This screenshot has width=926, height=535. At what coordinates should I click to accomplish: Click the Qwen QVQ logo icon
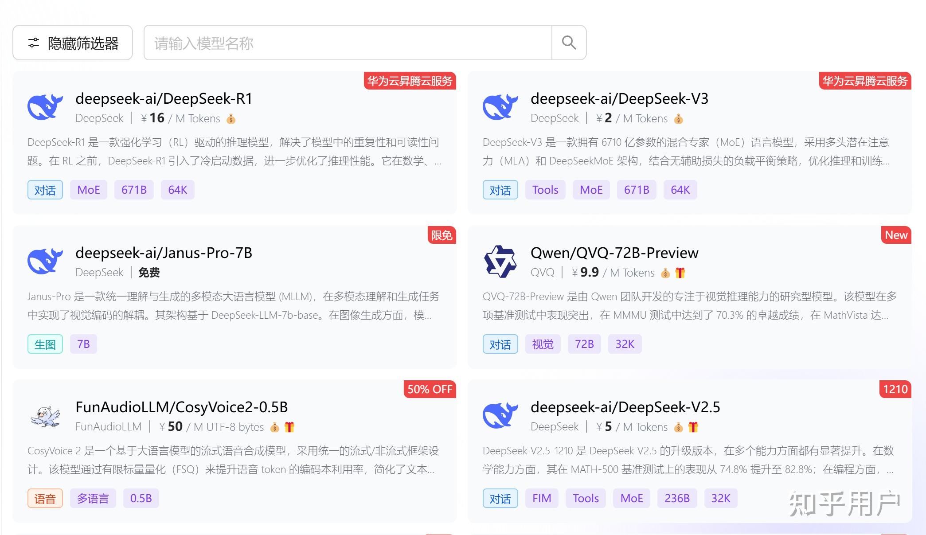(500, 261)
